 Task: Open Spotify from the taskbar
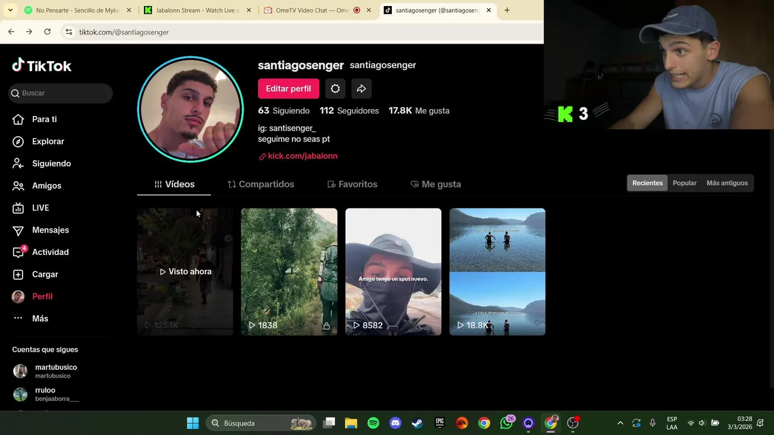point(373,423)
